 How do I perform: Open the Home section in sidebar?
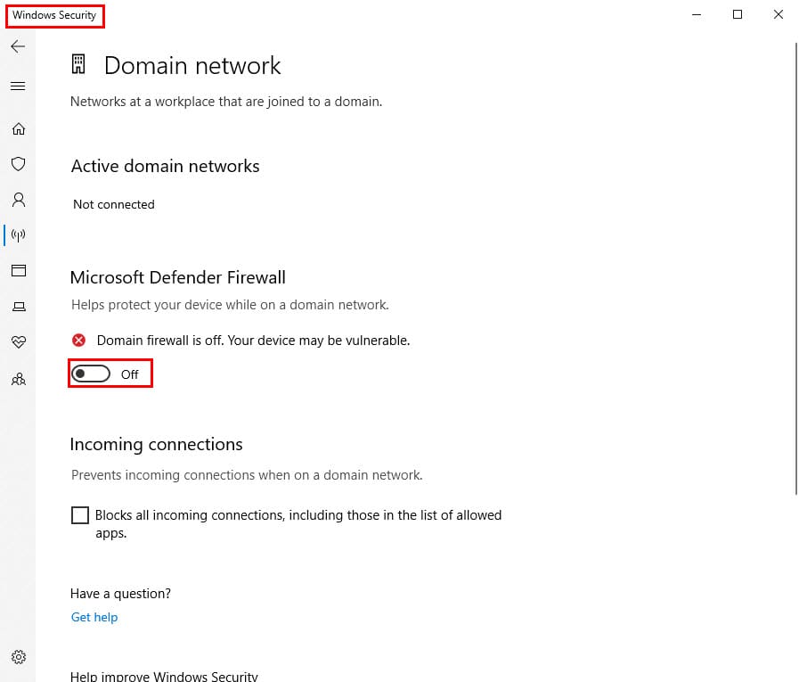tap(18, 129)
